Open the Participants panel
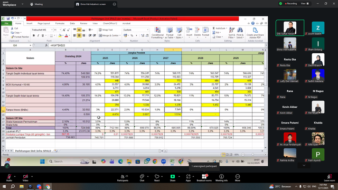Viewport: 338px width, 190px height. tap(123, 178)
